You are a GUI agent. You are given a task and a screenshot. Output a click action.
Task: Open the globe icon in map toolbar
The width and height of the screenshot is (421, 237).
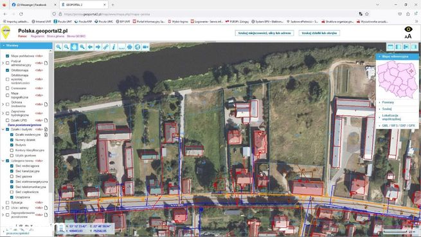(138, 47)
